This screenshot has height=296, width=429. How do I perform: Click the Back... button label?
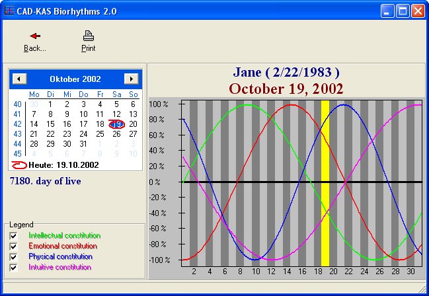tap(34, 48)
